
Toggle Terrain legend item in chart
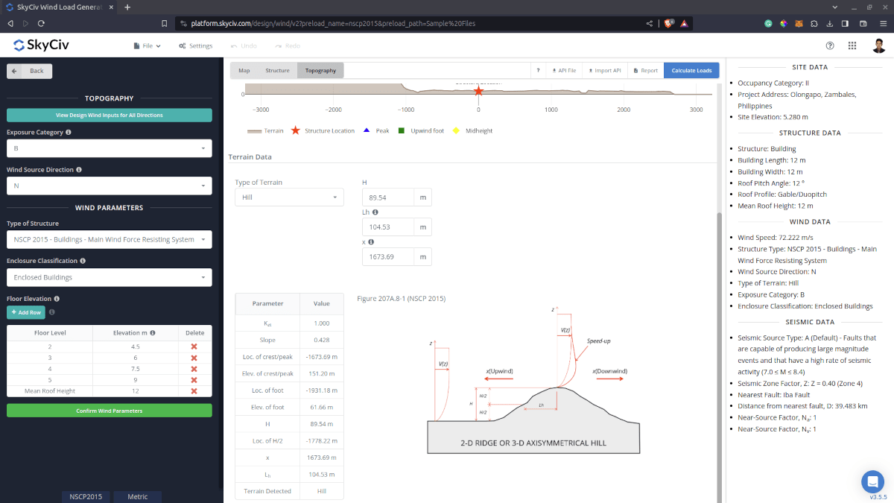point(265,130)
